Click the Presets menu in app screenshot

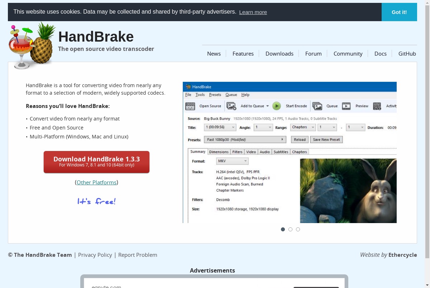coord(215,95)
